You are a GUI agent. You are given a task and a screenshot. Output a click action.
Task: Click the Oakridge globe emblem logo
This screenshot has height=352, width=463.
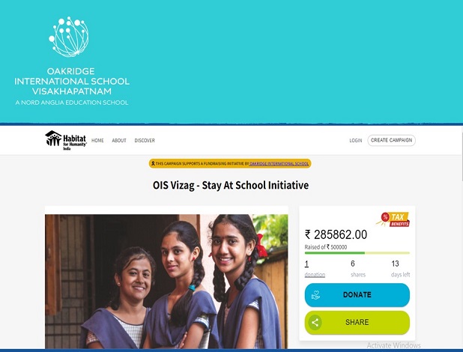coord(68,37)
